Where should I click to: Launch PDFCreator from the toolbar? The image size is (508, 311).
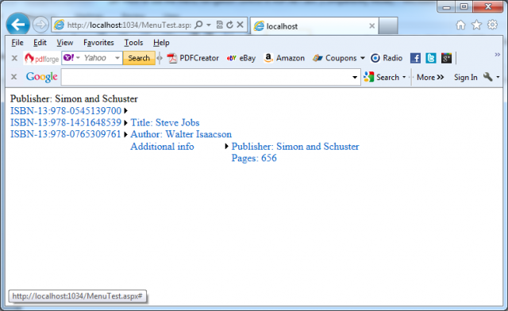point(193,58)
